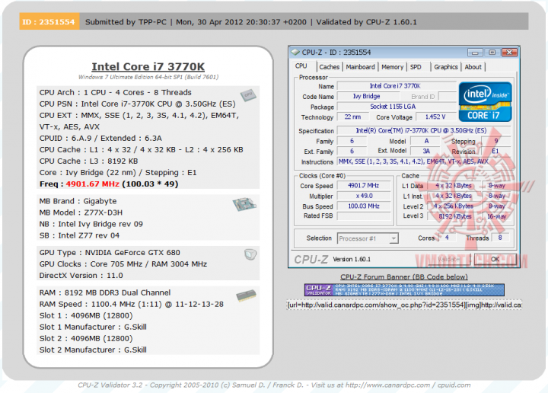Viewport: 548px width, 393px height.
Task: Click the CPUID : 6.A.9 line
Action: tap(100, 138)
